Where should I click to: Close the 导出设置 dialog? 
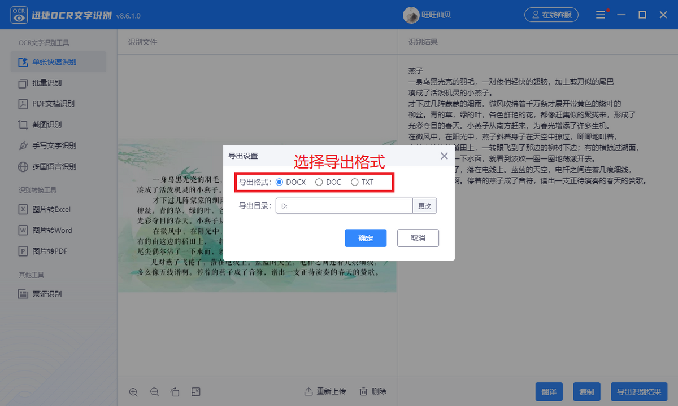(444, 156)
